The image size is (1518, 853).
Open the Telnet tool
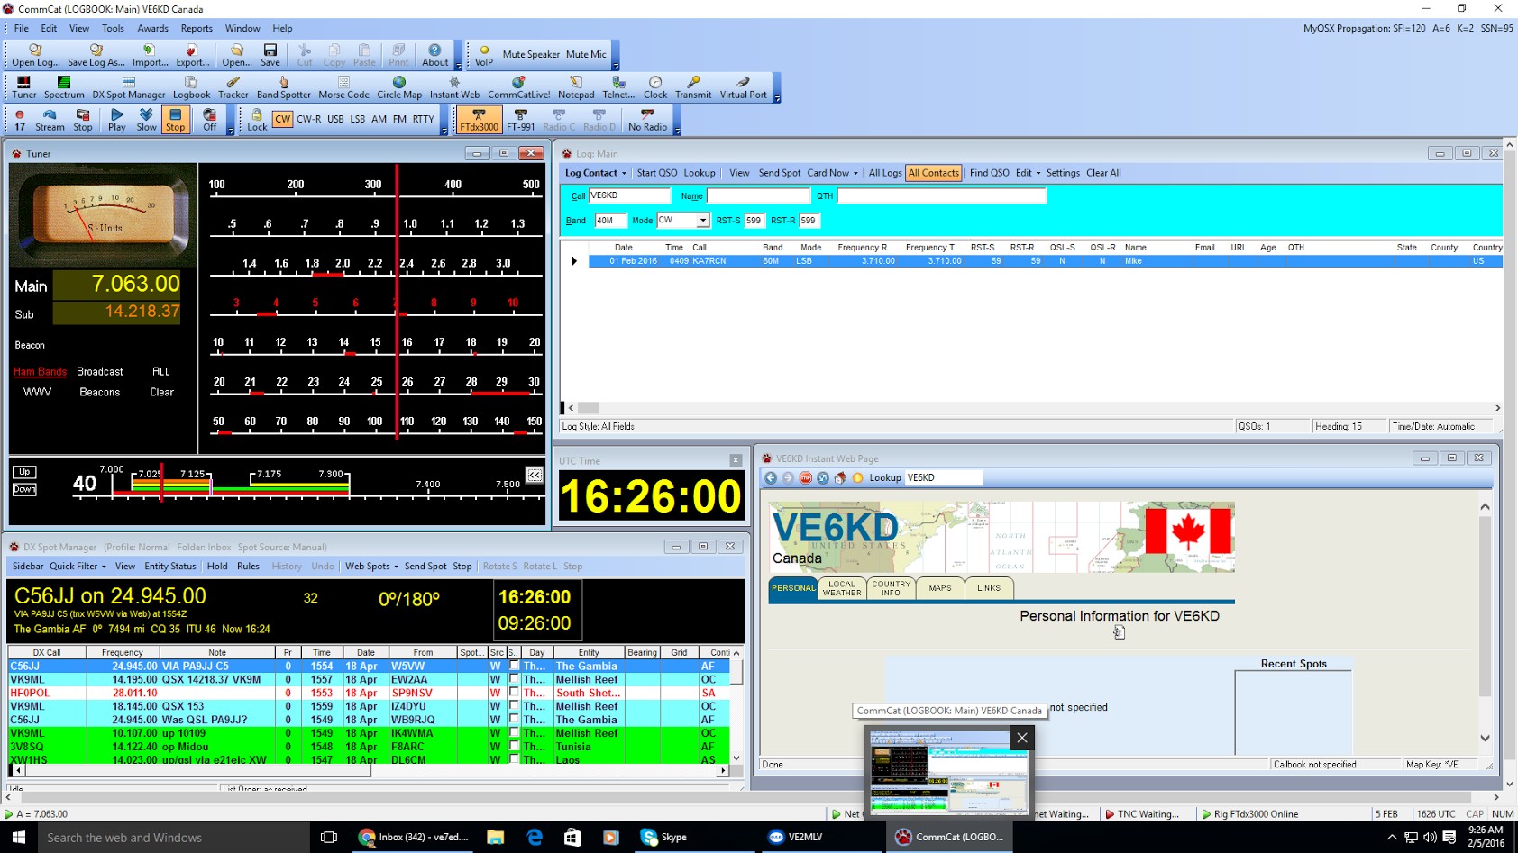tap(618, 86)
